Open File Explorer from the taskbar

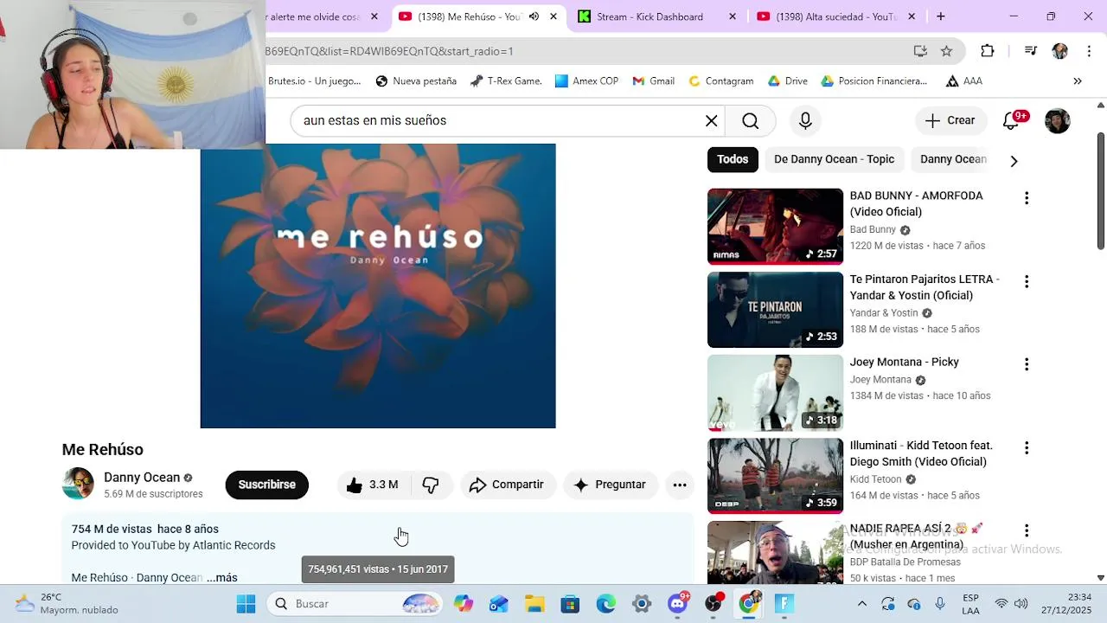click(534, 604)
